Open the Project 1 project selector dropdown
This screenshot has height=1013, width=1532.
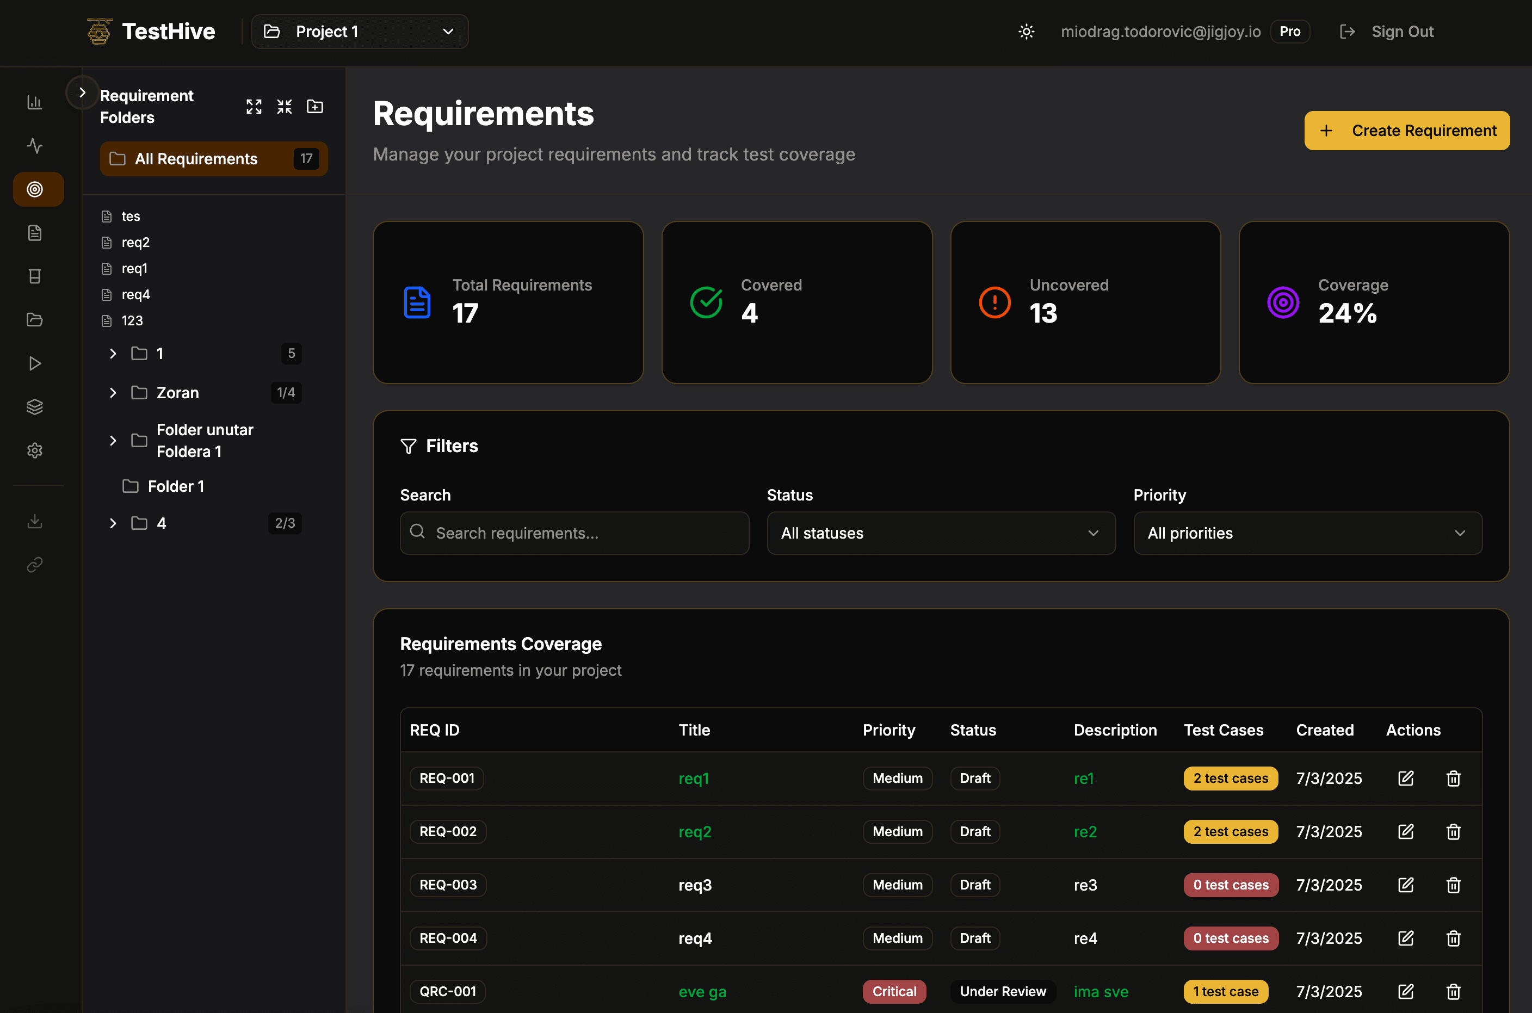[x=359, y=31]
